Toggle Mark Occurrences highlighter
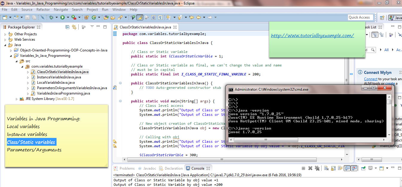 pyautogui.click(x=140, y=17)
